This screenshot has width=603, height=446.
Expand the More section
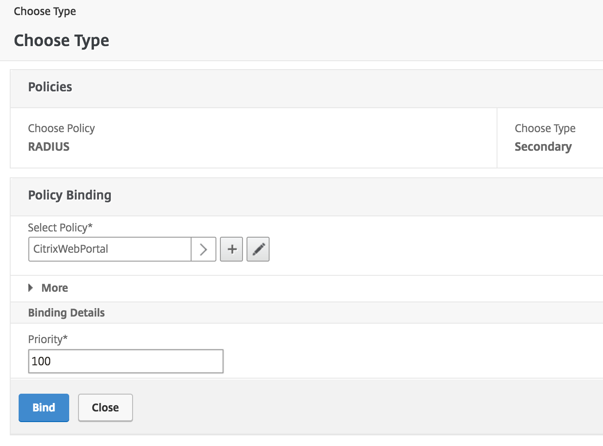click(48, 288)
